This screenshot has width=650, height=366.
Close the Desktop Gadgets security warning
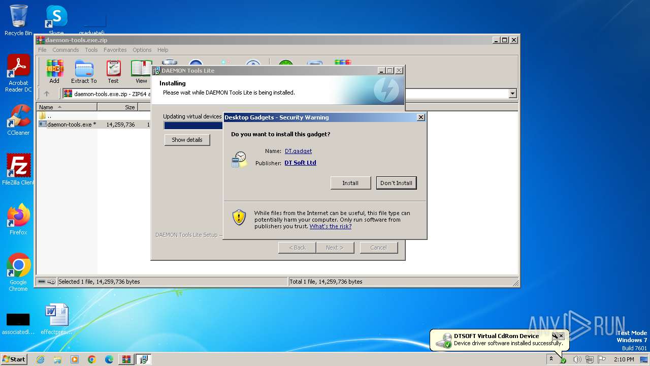[420, 117]
